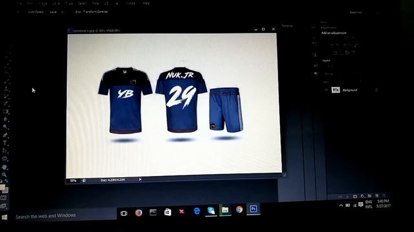
Task: Select the Hand tool
Action: tap(5, 167)
